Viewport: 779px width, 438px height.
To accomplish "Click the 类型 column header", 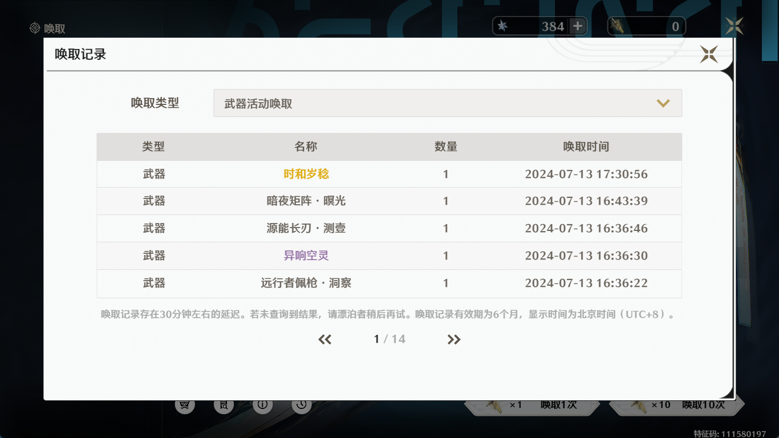I will pos(153,147).
